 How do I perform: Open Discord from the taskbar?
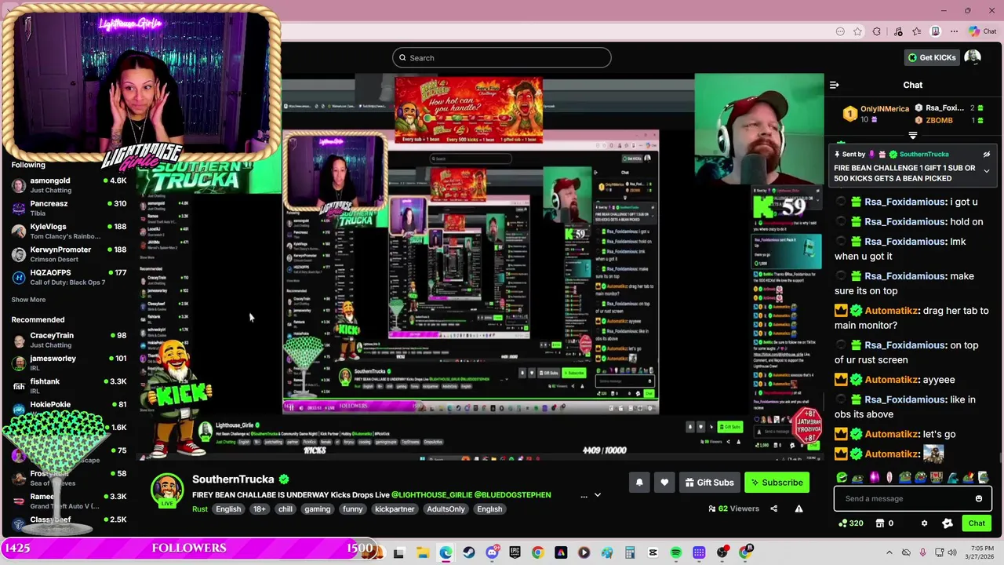(x=492, y=552)
